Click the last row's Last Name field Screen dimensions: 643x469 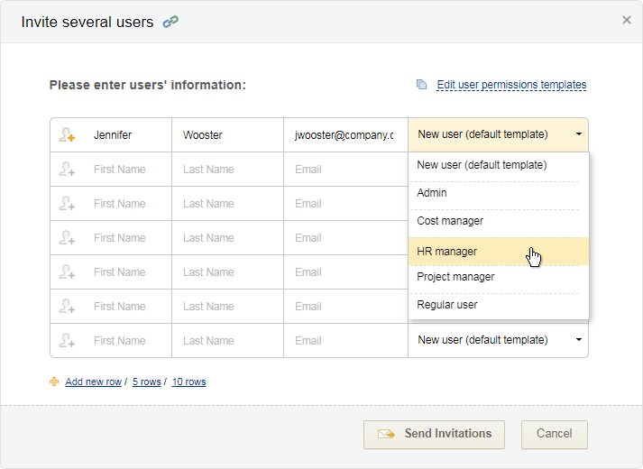(x=227, y=341)
